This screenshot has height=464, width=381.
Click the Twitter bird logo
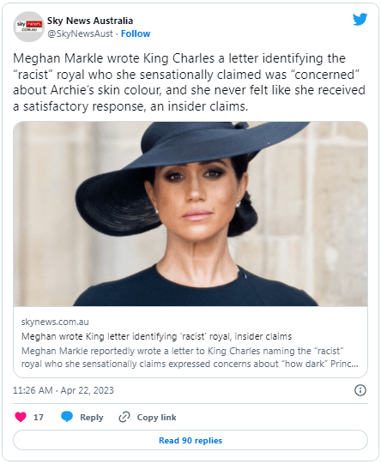point(360,19)
